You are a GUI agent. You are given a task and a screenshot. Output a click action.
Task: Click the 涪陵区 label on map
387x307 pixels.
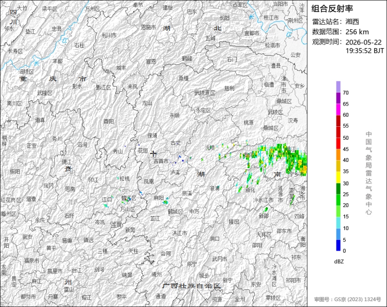(26, 72)
